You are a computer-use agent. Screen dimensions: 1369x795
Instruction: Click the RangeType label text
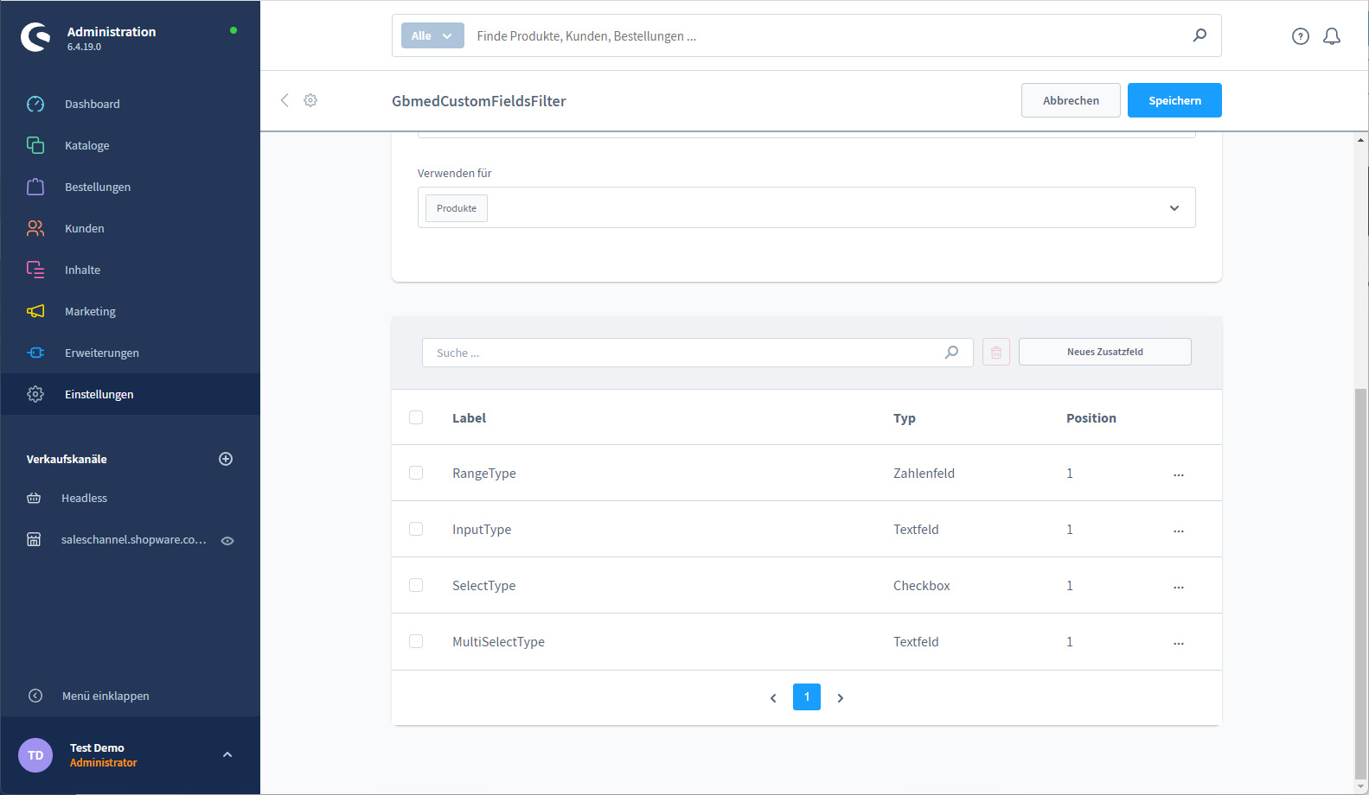[484, 474]
